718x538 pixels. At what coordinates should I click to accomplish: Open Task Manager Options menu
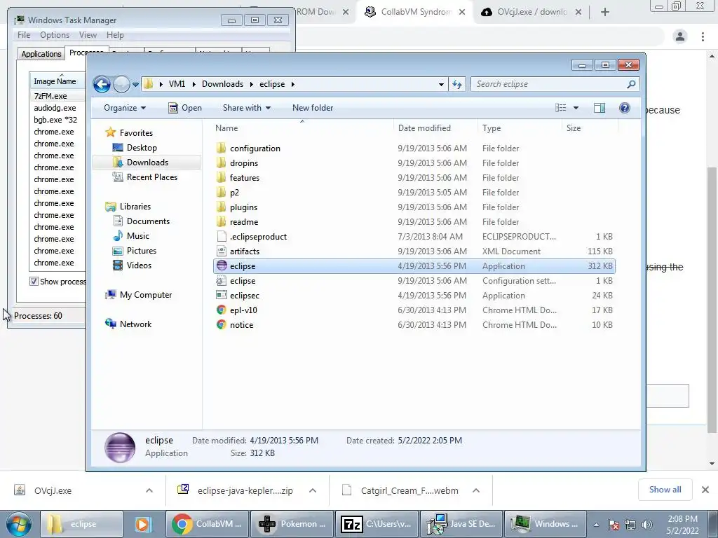click(x=55, y=35)
